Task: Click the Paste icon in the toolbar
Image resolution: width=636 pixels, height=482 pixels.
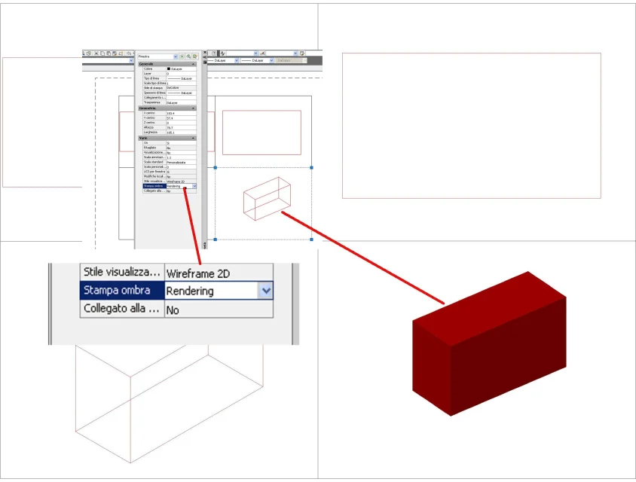Action: click(x=109, y=53)
